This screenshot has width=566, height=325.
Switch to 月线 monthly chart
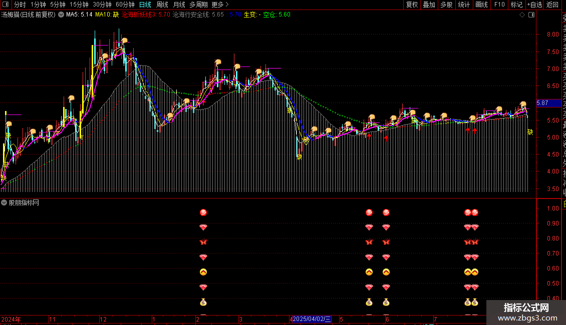(x=179, y=4)
